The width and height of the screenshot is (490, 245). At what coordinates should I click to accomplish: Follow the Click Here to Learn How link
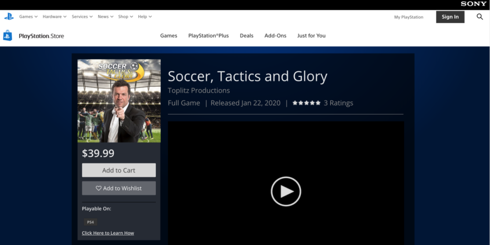108,233
